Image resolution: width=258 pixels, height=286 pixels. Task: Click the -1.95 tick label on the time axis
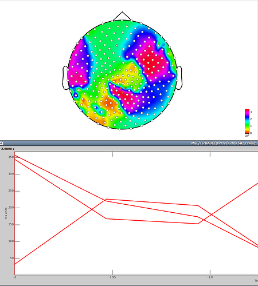coord(112,277)
